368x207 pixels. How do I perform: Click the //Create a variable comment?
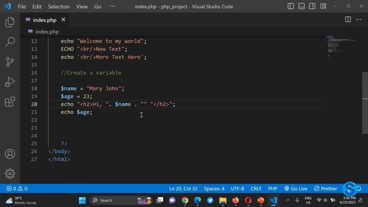click(91, 73)
